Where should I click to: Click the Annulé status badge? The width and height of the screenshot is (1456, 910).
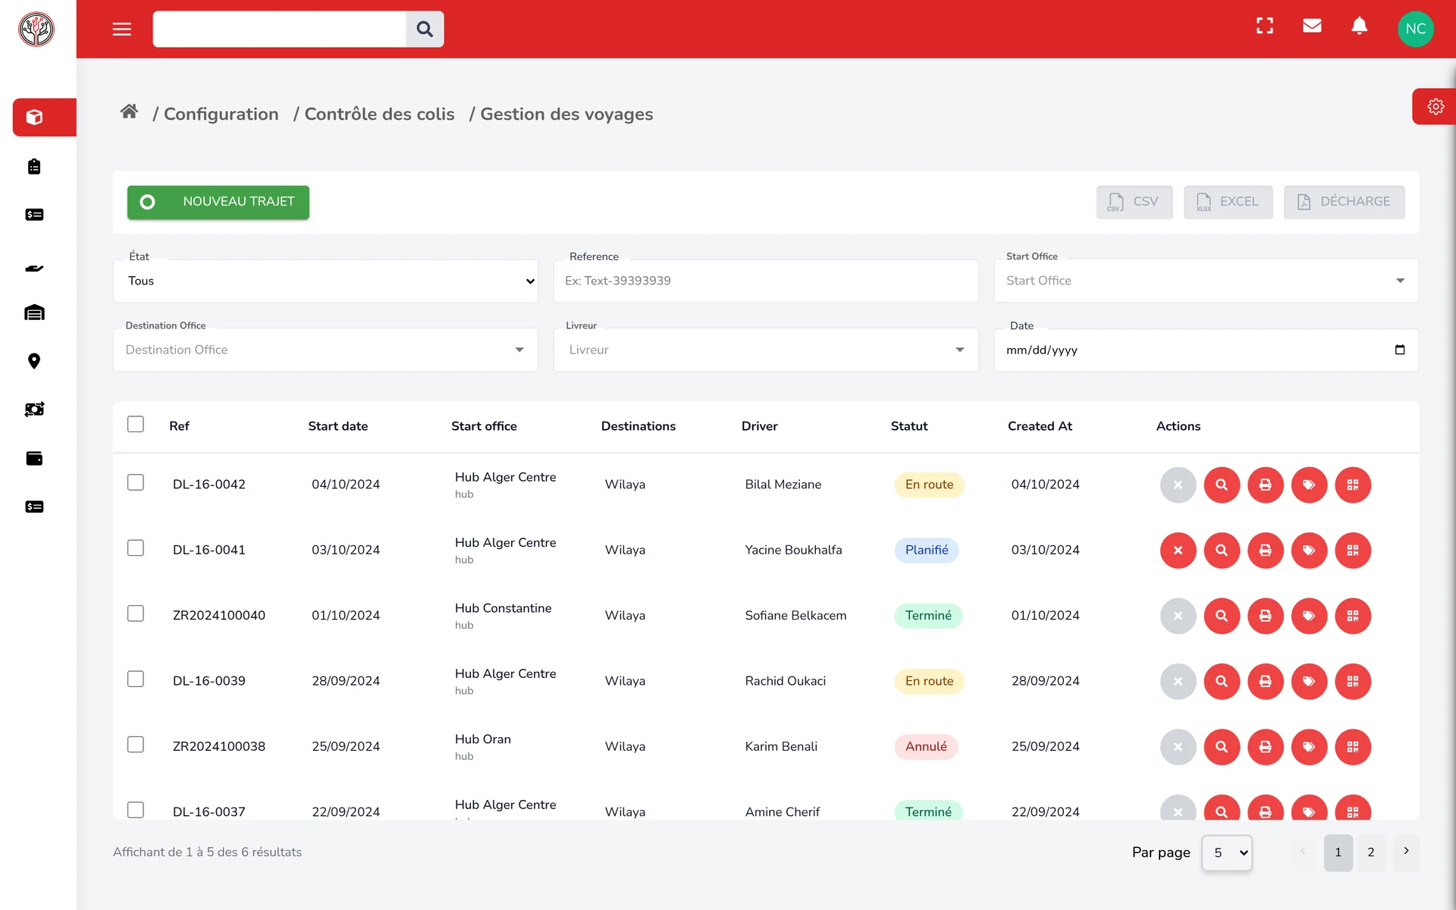(x=926, y=747)
